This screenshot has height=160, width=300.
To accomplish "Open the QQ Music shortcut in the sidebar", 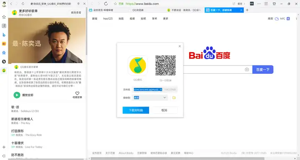I will tap(4, 70).
